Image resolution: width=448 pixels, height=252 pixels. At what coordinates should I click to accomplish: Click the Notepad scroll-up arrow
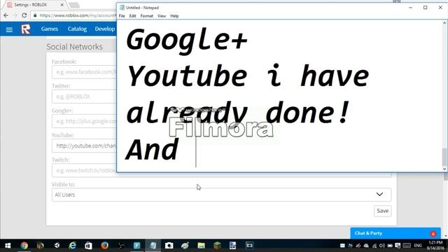click(444, 23)
